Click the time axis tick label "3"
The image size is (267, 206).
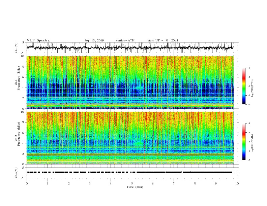pos(90,183)
